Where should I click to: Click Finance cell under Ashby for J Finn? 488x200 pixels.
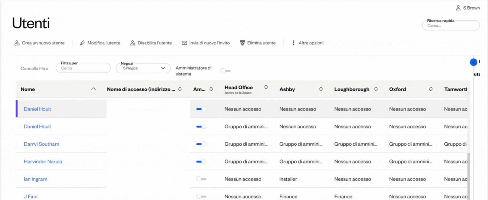coord(288,196)
